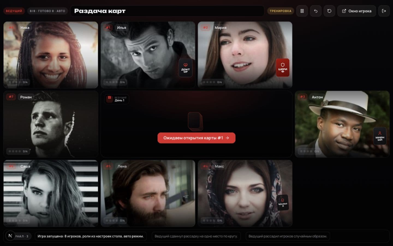The image size is (393, 246).
Task: Click "Ожидаем открытия карты #1" button
Action: click(196, 138)
